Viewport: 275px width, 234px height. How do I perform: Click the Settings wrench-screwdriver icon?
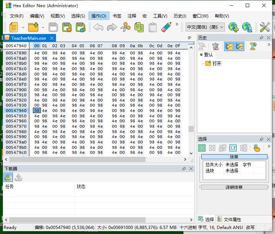265,27
